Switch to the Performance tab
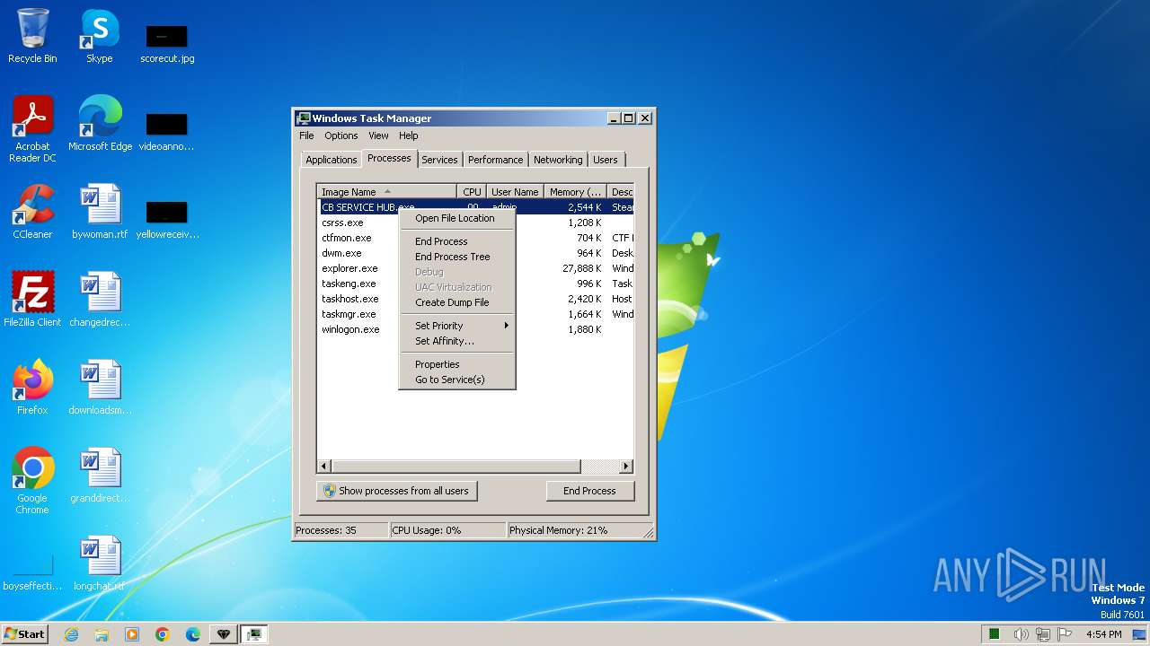This screenshot has width=1150, height=646. click(x=495, y=160)
